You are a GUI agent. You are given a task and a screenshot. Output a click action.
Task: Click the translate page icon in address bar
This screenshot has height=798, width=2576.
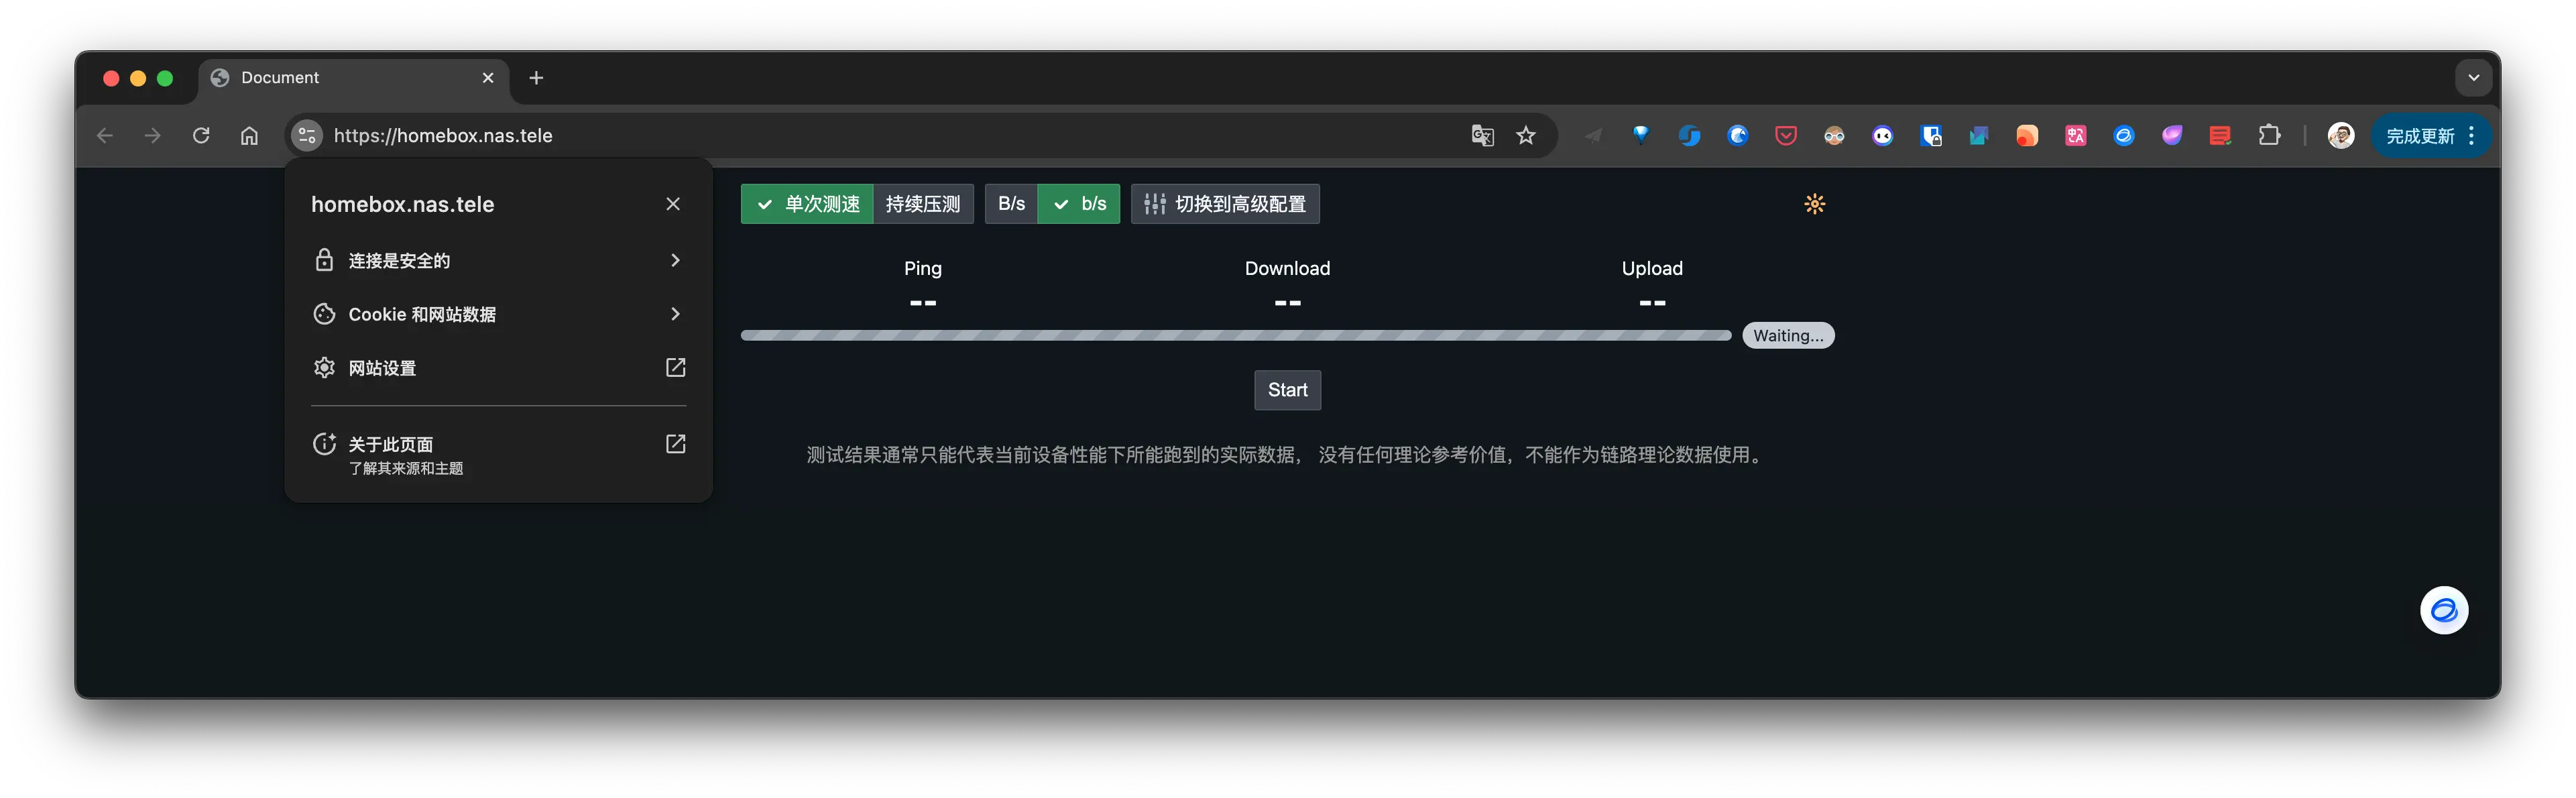pos(1482,135)
